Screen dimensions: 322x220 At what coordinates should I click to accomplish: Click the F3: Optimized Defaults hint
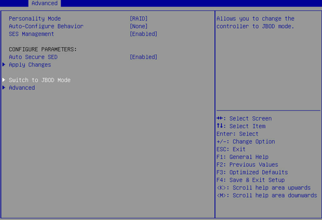pos(252,172)
